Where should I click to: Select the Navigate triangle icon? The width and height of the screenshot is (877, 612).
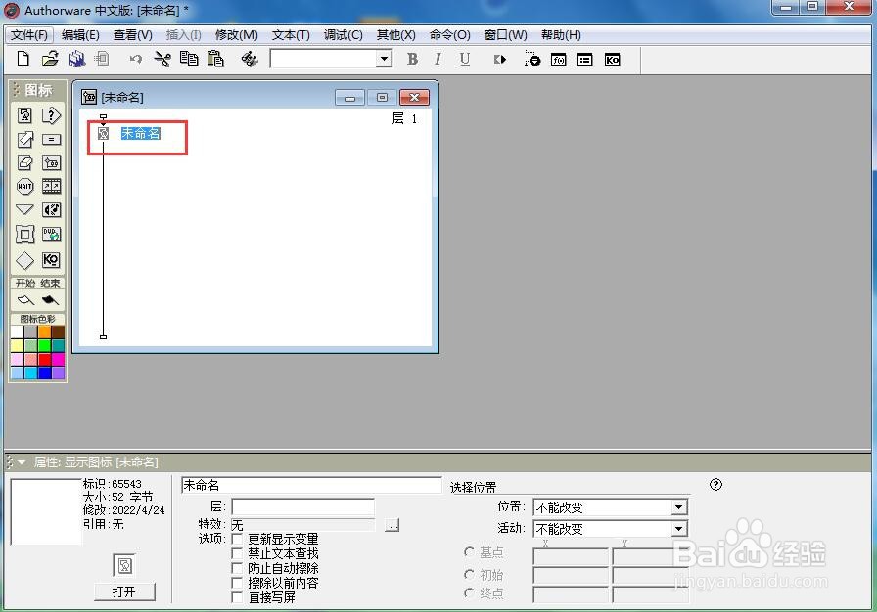24,209
